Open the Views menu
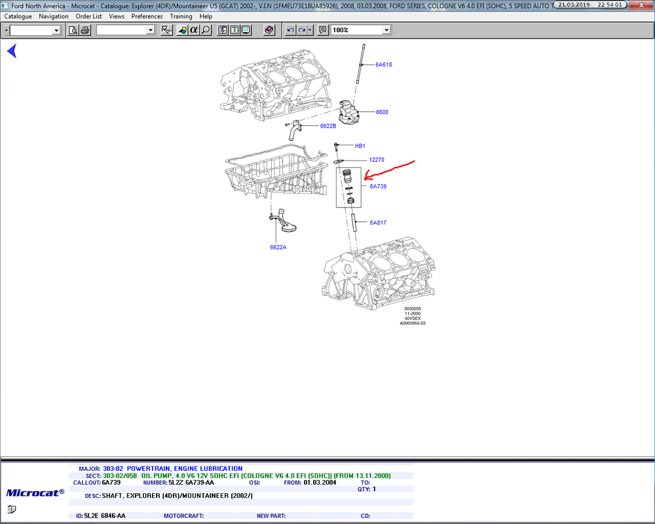Image resolution: width=655 pixels, height=524 pixels. pos(117,16)
